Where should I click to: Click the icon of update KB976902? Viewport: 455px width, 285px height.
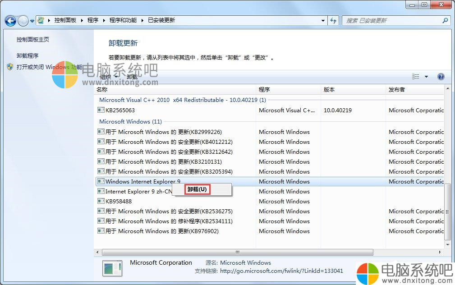click(101, 231)
